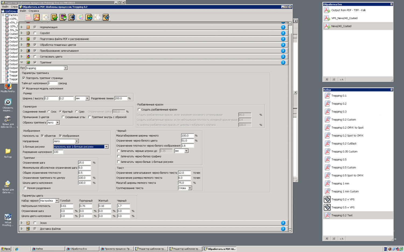Open Набор чернил Настройка dropdown
The image size is (404, 252).
[x=57, y=201]
